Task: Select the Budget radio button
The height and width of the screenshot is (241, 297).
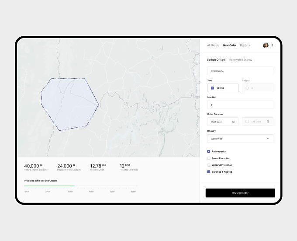Action: click(247, 88)
